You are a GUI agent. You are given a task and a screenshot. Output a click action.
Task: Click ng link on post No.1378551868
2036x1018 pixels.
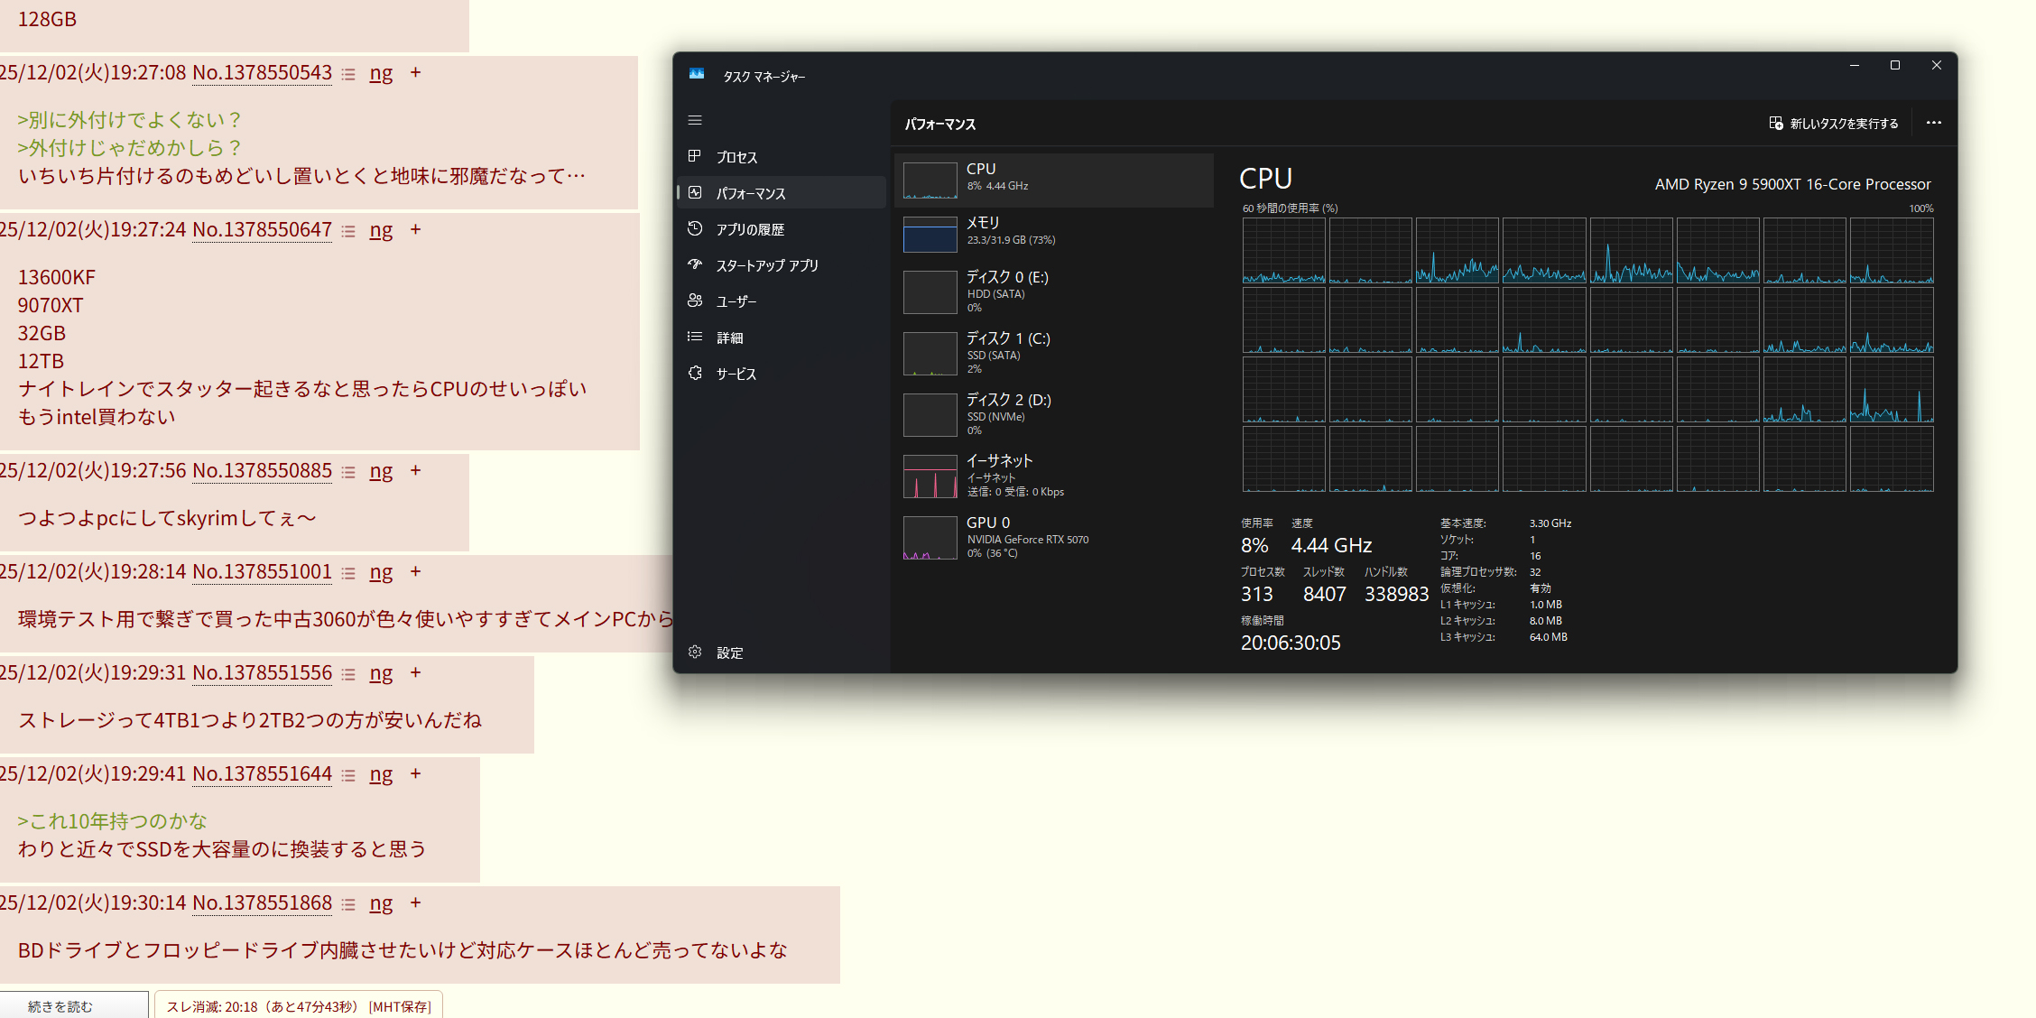pyautogui.click(x=381, y=903)
